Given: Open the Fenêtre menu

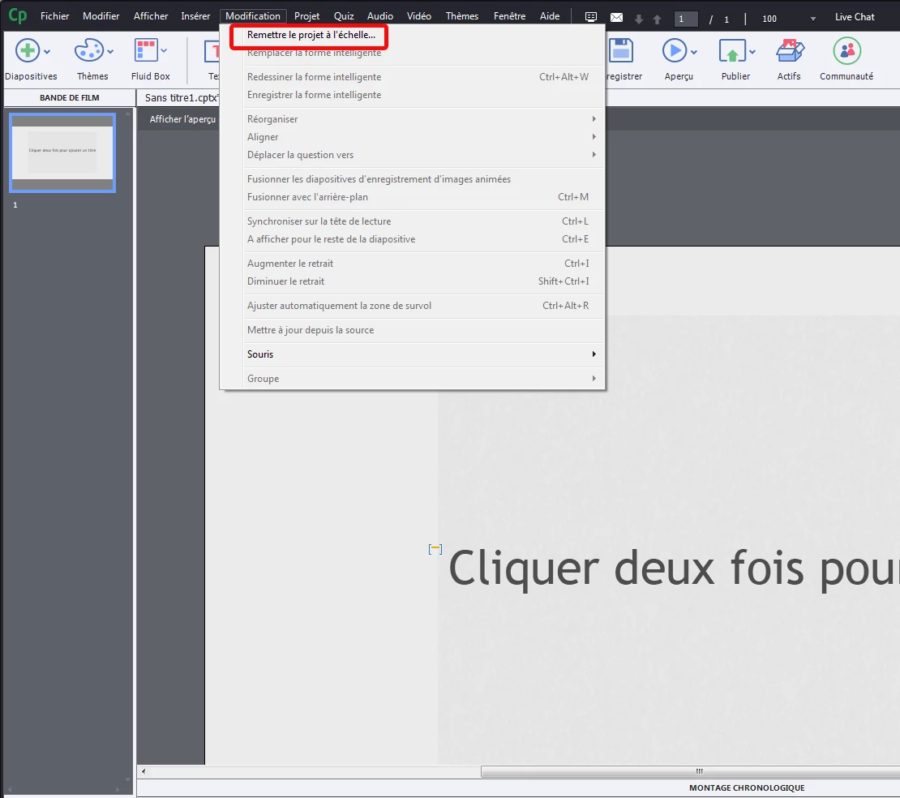Looking at the screenshot, I should [509, 16].
